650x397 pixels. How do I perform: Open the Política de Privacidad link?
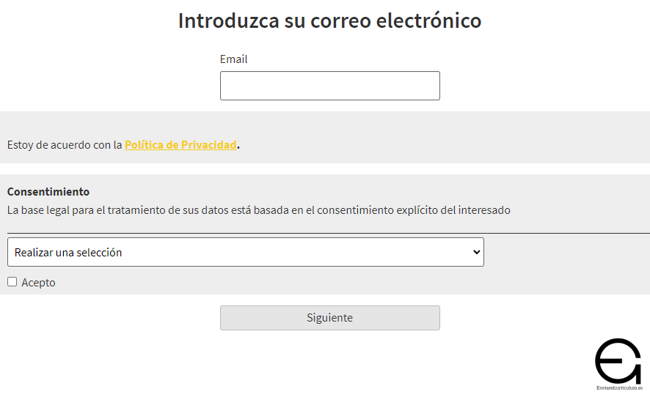click(x=180, y=145)
